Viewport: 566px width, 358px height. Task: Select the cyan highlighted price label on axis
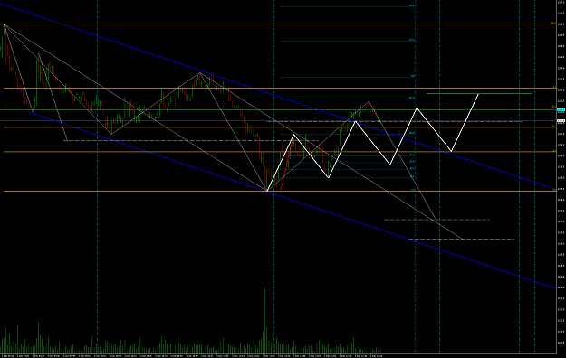(x=561, y=109)
